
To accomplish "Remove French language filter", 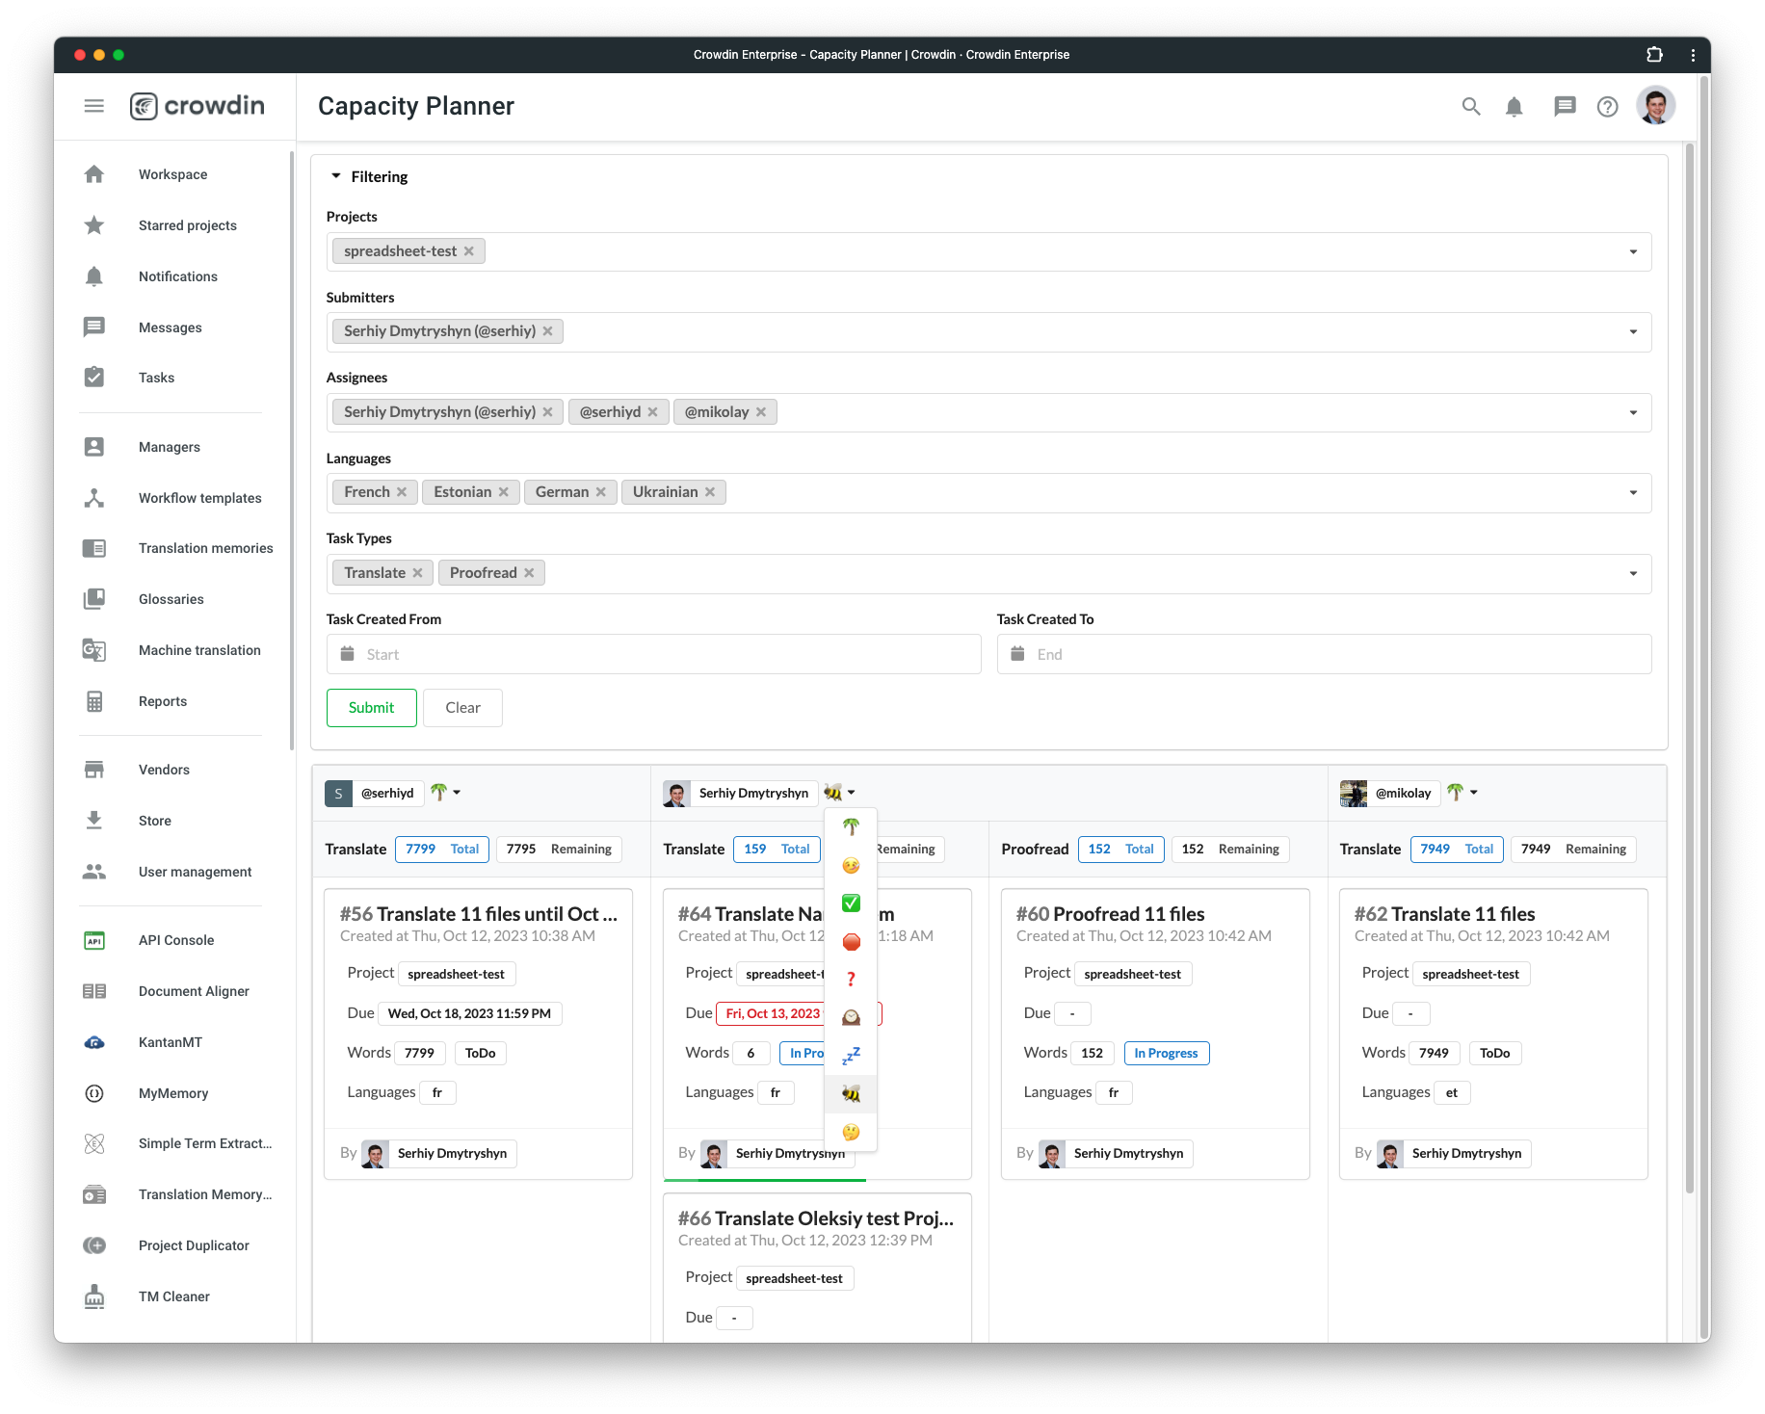I will pyautogui.click(x=402, y=492).
